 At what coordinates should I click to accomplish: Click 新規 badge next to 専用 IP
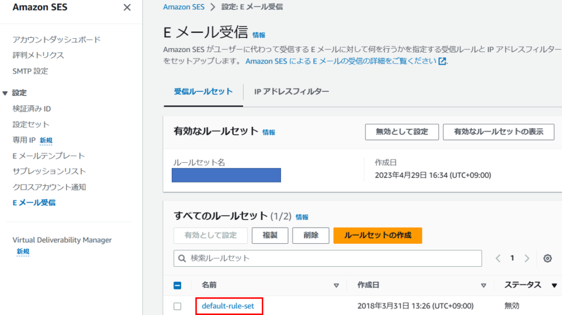[x=46, y=140]
